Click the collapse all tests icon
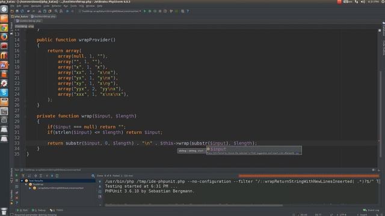Image resolution: width=385 pixels, height=216 pixels. pos(41,176)
